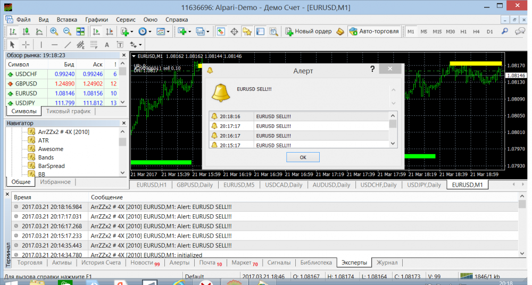
Task: Open Data Window with the crosshair-circle icon
Action: [234, 31]
